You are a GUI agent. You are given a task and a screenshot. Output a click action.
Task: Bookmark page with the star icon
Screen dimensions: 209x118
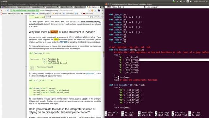pyautogui.click(x=89, y=10)
